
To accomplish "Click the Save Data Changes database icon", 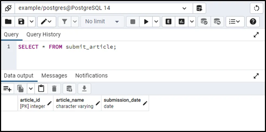I will click(69, 88).
